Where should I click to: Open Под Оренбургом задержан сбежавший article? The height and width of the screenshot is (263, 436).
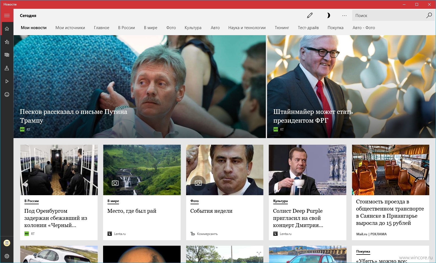(56, 218)
